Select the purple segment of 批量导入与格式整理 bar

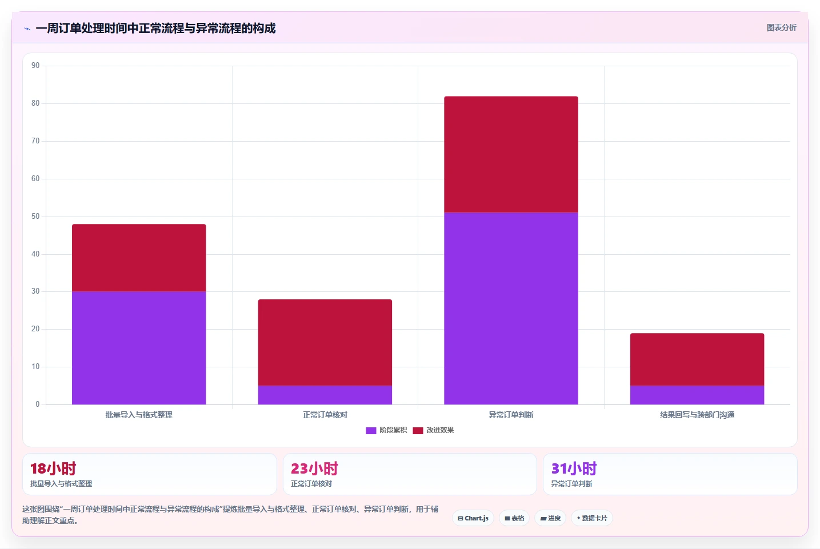click(x=139, y=348)
